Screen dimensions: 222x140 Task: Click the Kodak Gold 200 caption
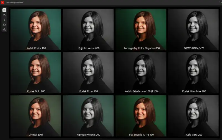(36, 91)
